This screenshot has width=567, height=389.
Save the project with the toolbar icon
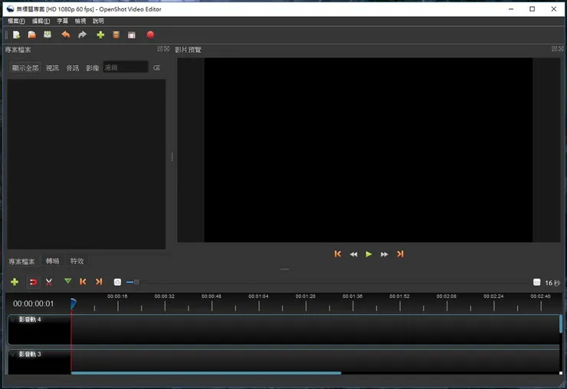tap(48, 34)
